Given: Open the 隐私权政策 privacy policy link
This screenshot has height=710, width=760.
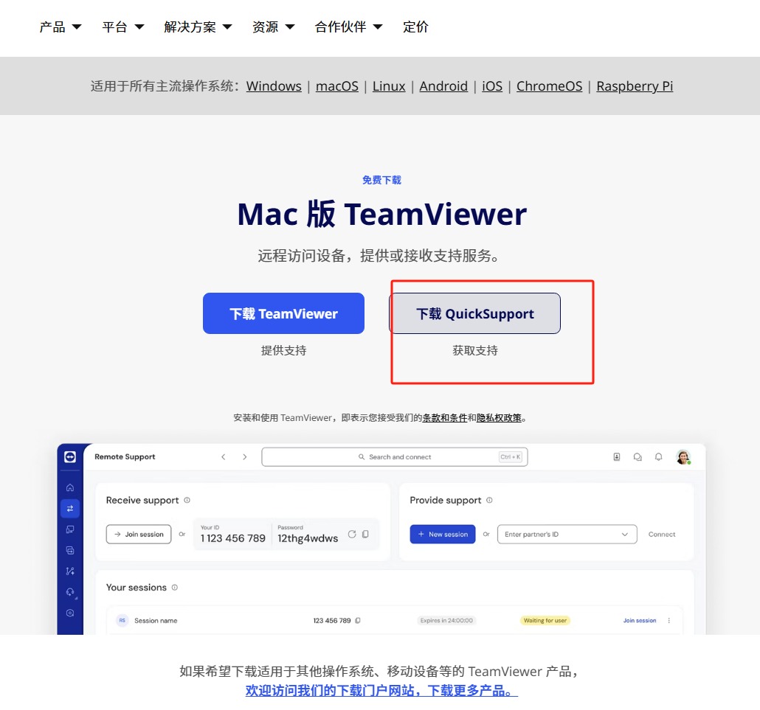Looking at the screenshot, I should [x=499, y=418].
